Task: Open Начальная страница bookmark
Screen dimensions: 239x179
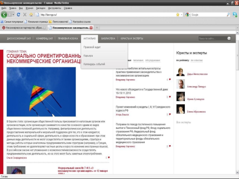Action: tap(36, 21)
